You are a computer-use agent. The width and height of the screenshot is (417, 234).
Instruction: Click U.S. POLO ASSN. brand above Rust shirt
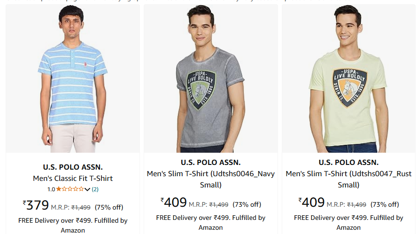click(x=348, y=163)
